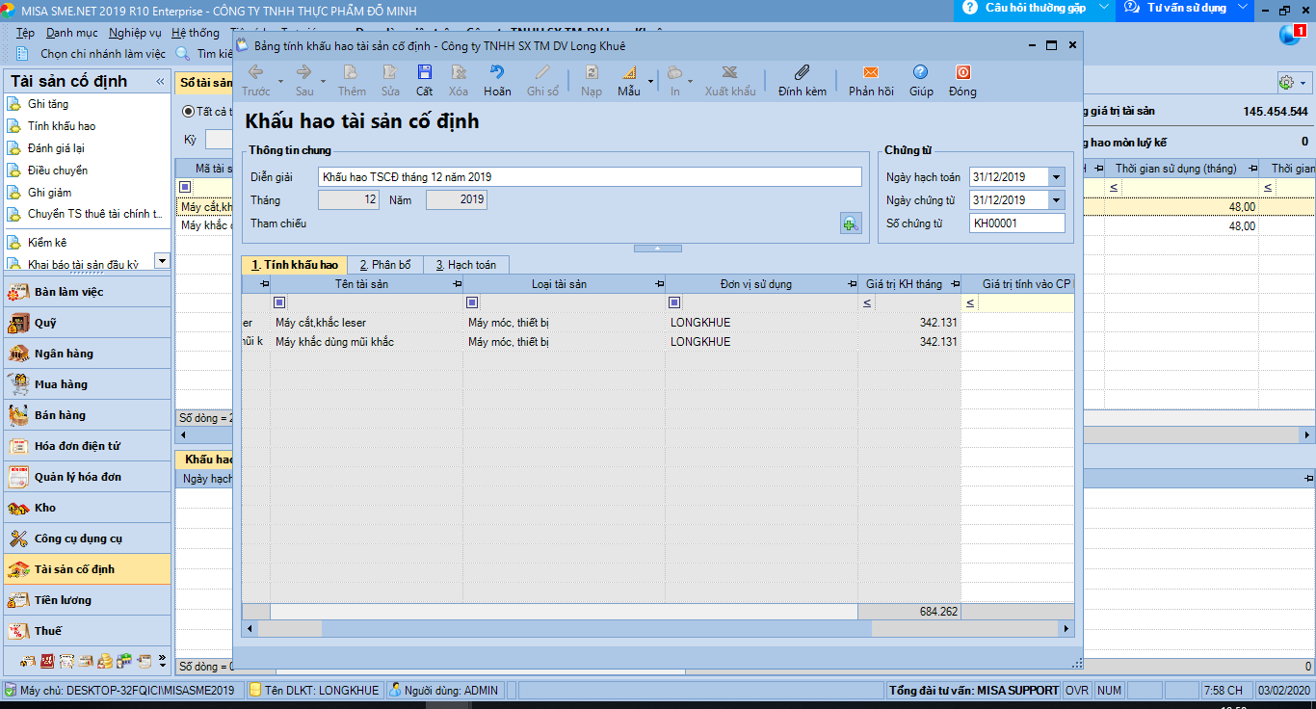Switch to the '3. Hạch toán' tab

[x=466, y=265]
